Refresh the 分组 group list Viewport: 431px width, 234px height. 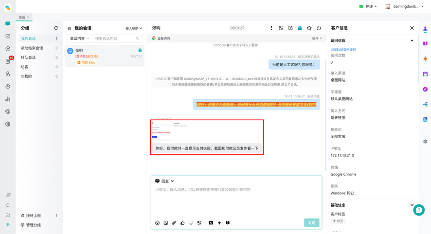point(56,28)
